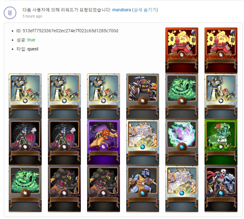Select the second fire-headed warrior card
The image size is (244, 219).
coord(221,50)
